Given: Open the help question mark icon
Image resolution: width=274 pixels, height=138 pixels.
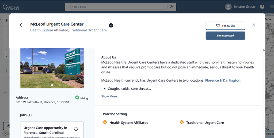Looking at the screenshot, I should 262,7.
